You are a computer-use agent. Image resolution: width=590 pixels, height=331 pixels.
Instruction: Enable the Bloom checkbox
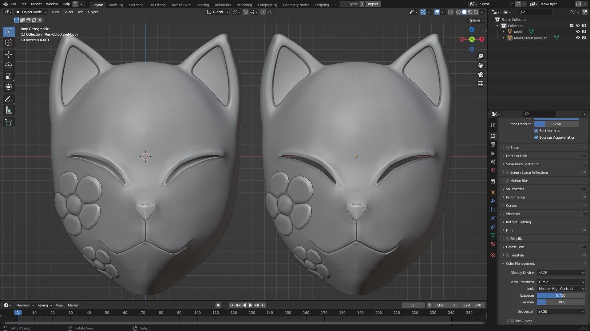click(508, 148)
